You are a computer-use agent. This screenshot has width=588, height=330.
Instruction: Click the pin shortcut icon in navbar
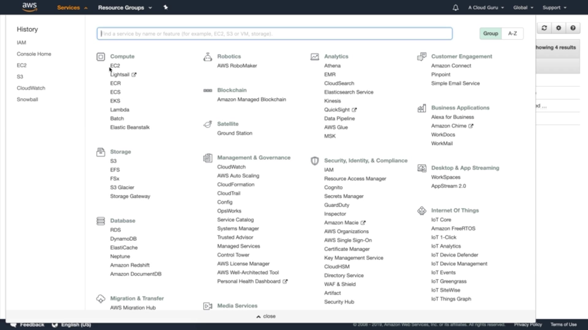[x=166, y=7]
